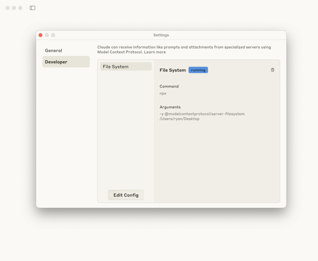Close the main app window behind Settings
This screenshot has width=318, height=261.
(7, 8)
